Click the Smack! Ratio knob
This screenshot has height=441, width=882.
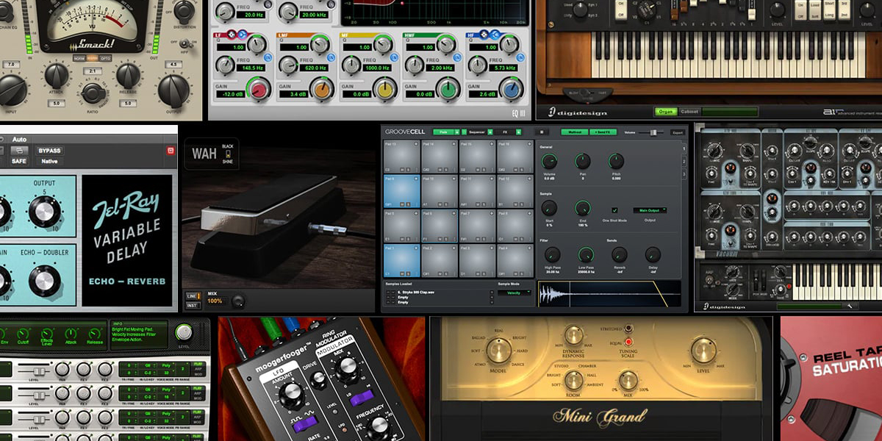[92, 93]
